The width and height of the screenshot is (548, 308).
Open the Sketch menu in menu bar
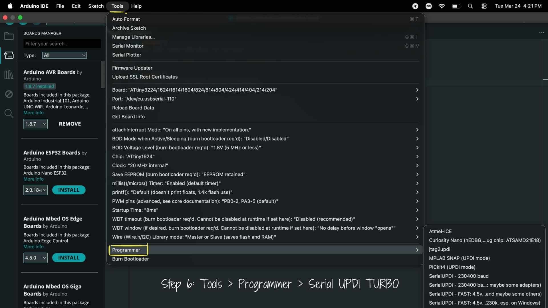coord(96,6)
